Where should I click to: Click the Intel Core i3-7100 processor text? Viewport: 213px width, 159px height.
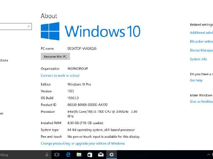102,114
